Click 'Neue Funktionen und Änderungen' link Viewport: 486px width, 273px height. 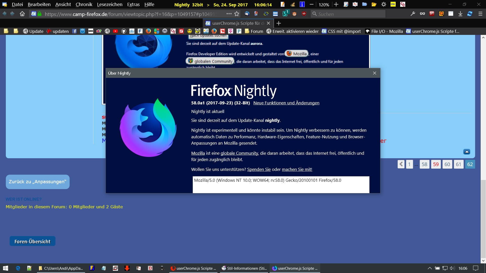[286, 103]
